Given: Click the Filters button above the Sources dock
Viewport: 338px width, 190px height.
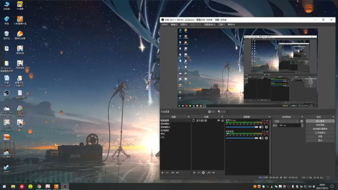Looking at the screenshot, I should 221,111.
